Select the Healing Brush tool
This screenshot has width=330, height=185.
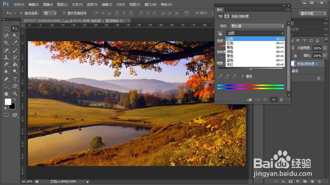[x=6, y=50]
